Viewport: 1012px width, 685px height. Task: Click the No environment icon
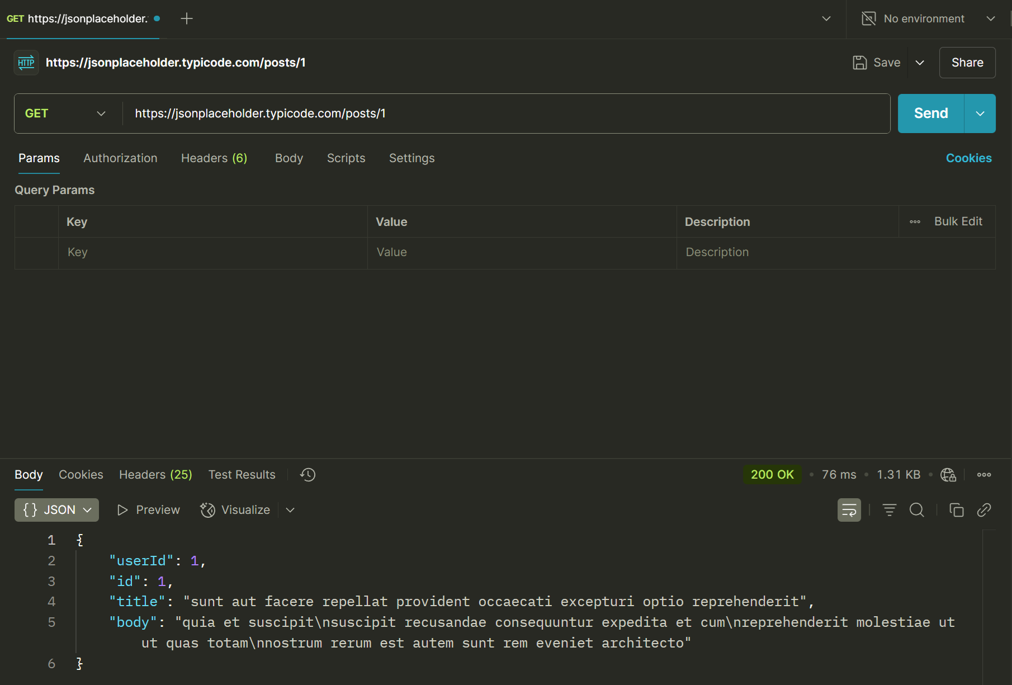(x=869, y=18)
